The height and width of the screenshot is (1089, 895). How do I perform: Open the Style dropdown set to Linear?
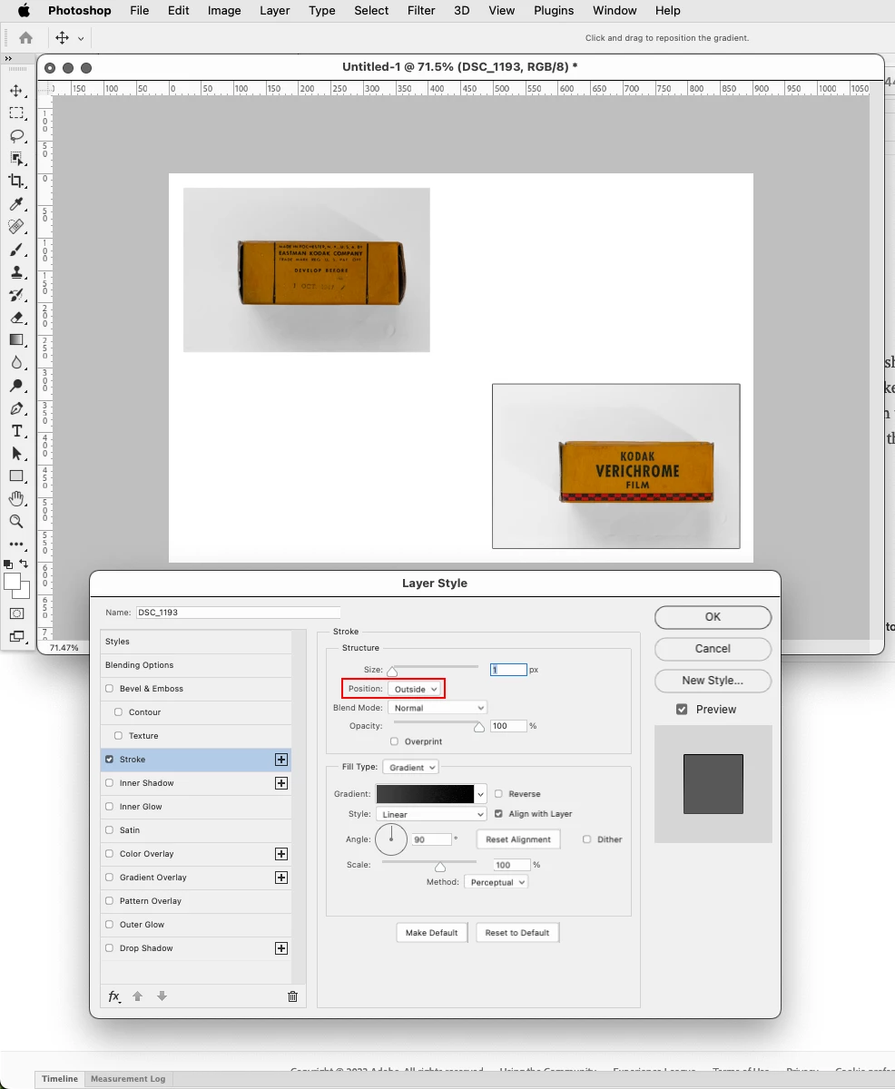click(431, 815)
